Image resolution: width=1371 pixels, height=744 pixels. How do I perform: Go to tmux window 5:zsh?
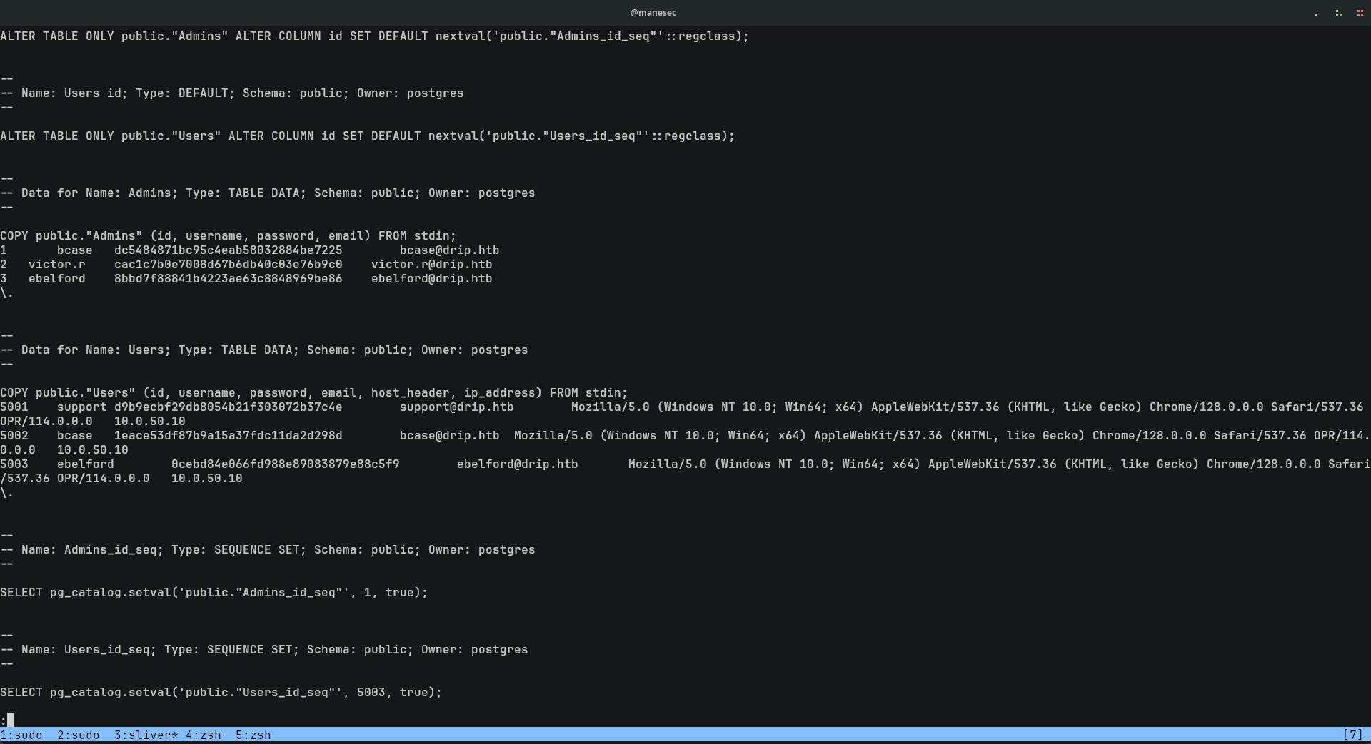click(x=253, y=735)
